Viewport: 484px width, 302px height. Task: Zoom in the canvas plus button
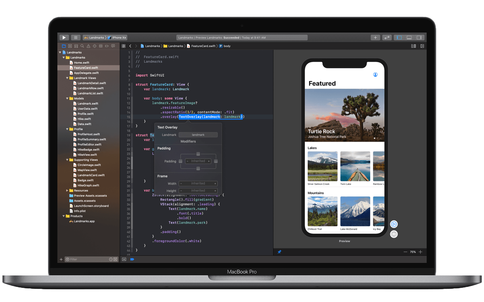coord(420,252)
